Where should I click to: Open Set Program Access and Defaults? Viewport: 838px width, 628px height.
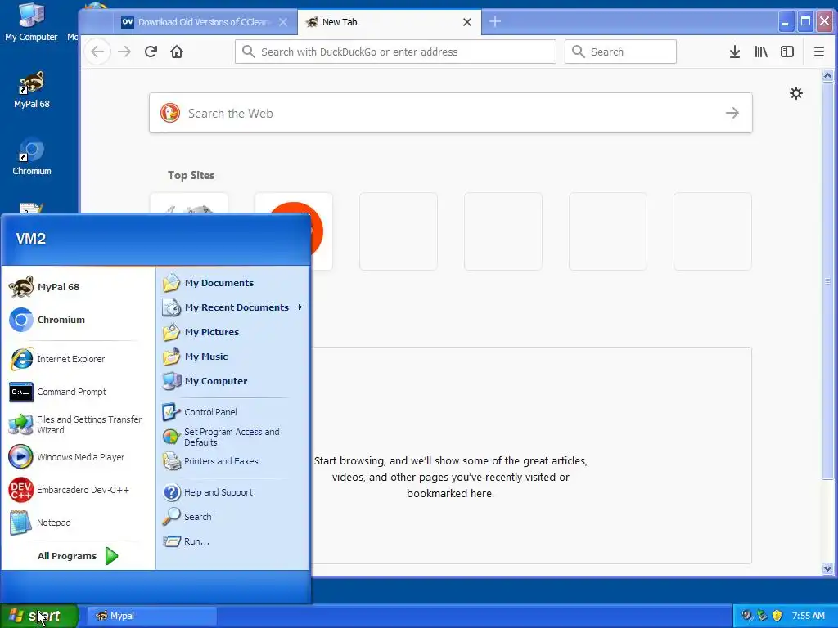233,437
